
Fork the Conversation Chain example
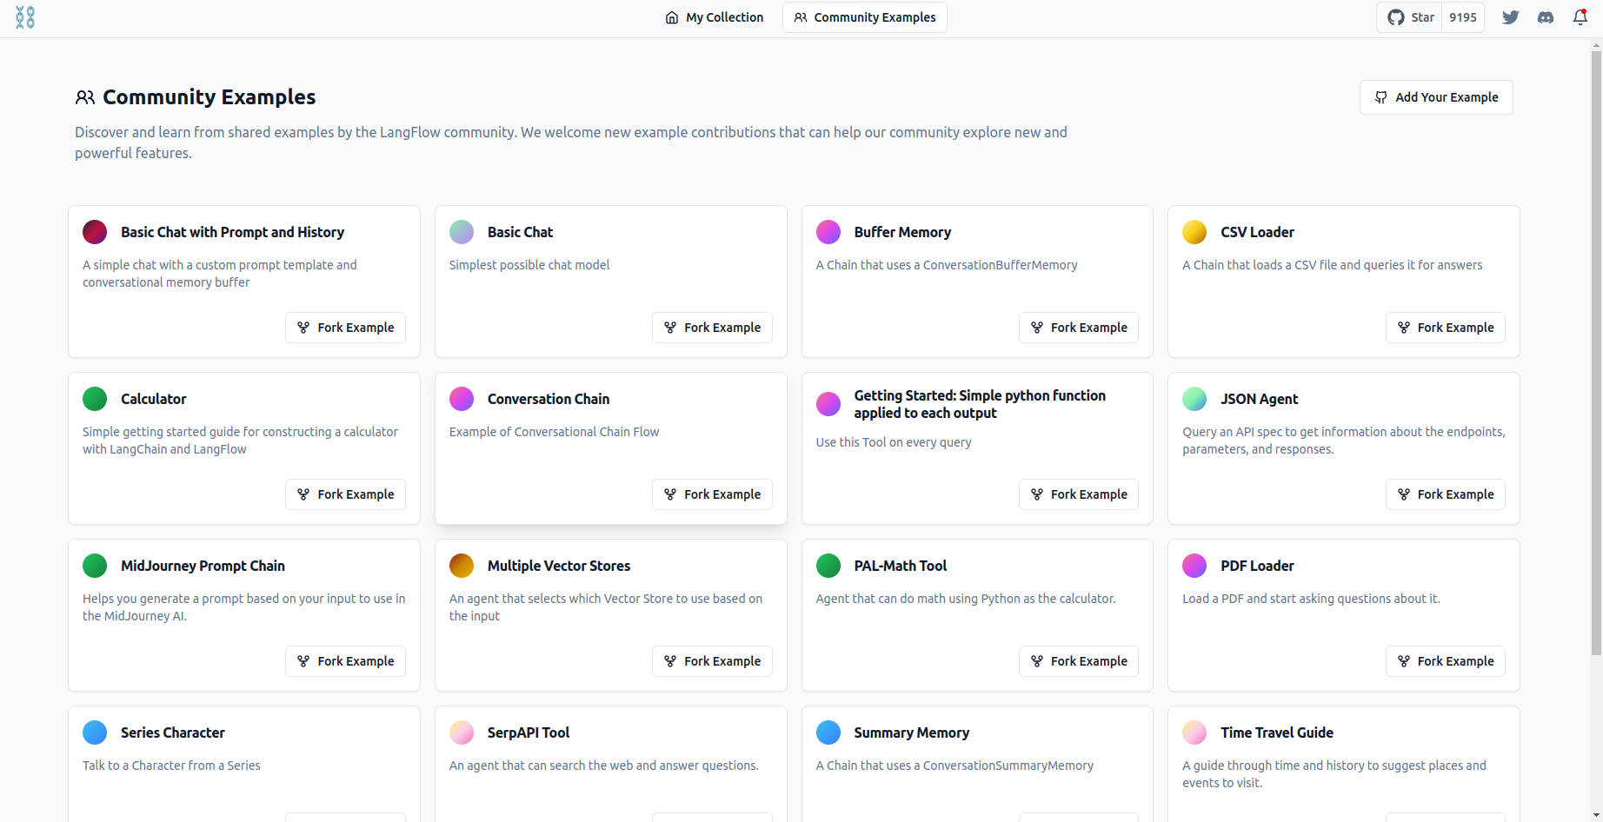click(x=712, y=494)
